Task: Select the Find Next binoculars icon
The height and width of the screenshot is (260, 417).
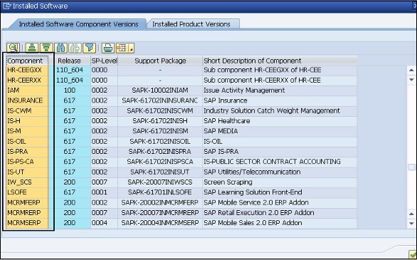Action: click(75, 48)
